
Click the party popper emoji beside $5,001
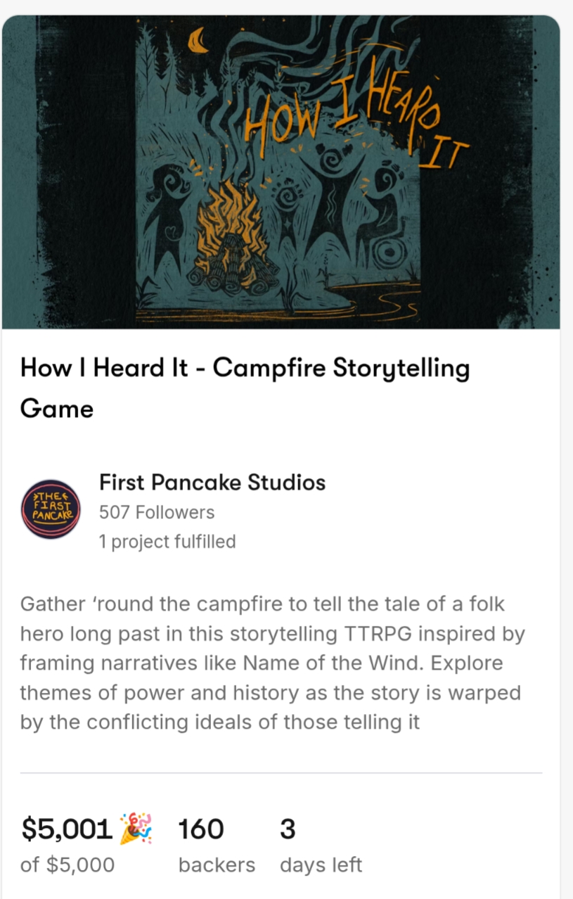(136, 829)
